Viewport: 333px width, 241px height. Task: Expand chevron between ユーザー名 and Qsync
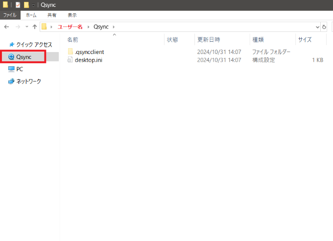pyautogui.click(x=88, y=27)
